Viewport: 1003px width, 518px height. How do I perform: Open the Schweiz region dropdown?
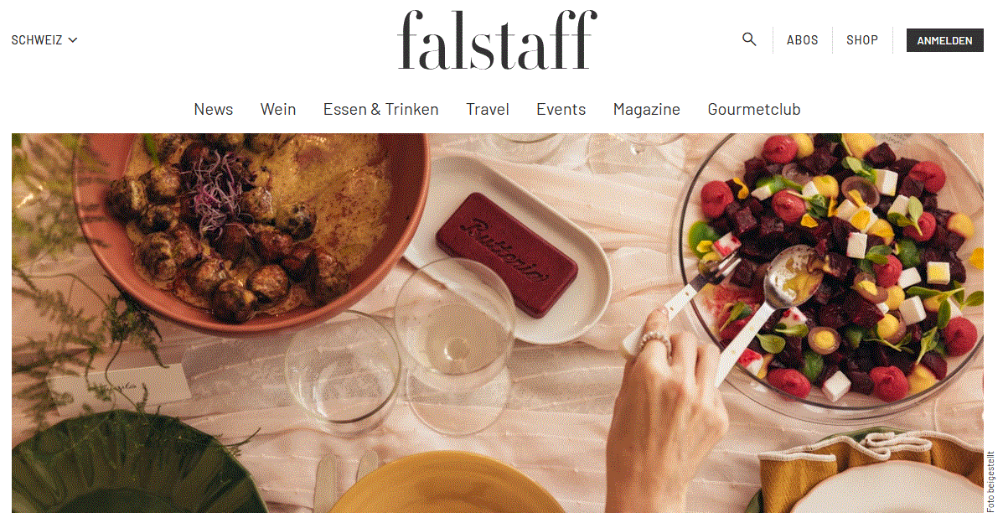coord(44,39)
